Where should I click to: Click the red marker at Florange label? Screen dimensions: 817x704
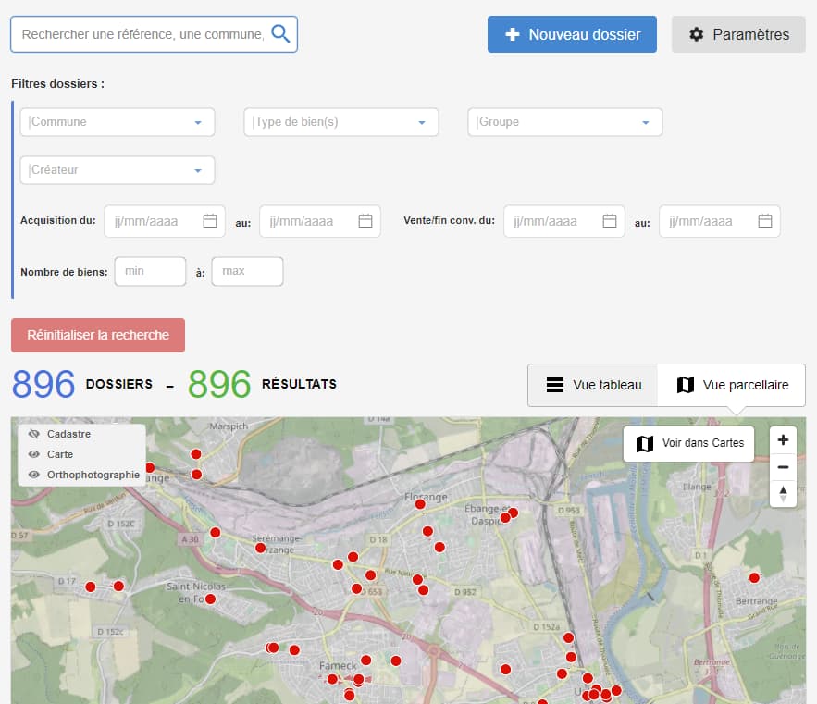(x=420, y=504)
